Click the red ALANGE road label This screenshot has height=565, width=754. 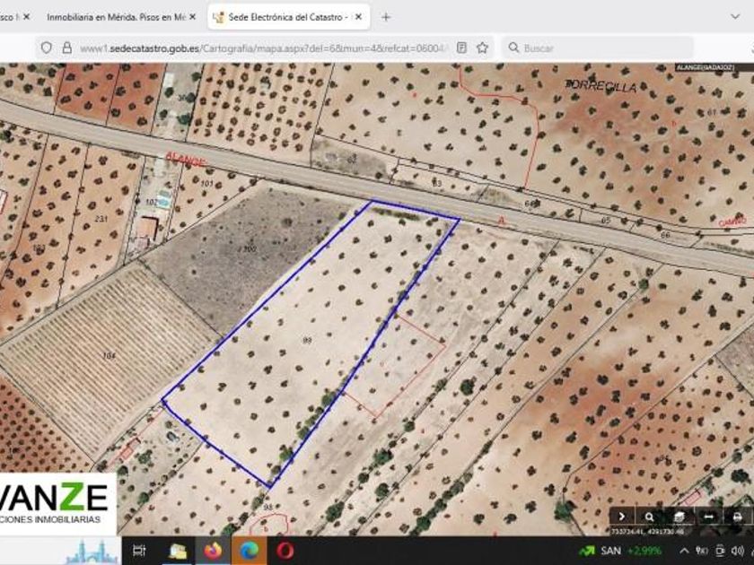[x=185, y=160]
